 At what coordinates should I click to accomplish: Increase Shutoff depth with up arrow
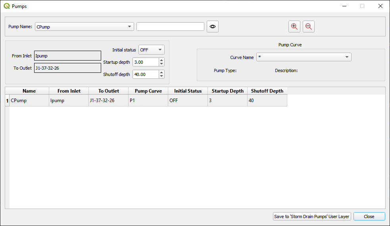point(161,72)
